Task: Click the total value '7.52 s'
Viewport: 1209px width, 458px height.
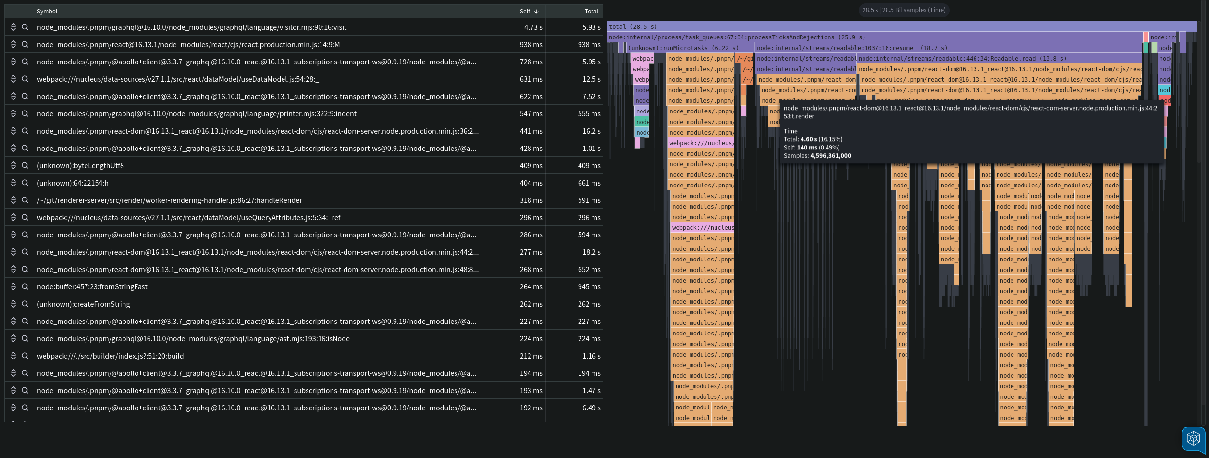Action: [592, 96]
